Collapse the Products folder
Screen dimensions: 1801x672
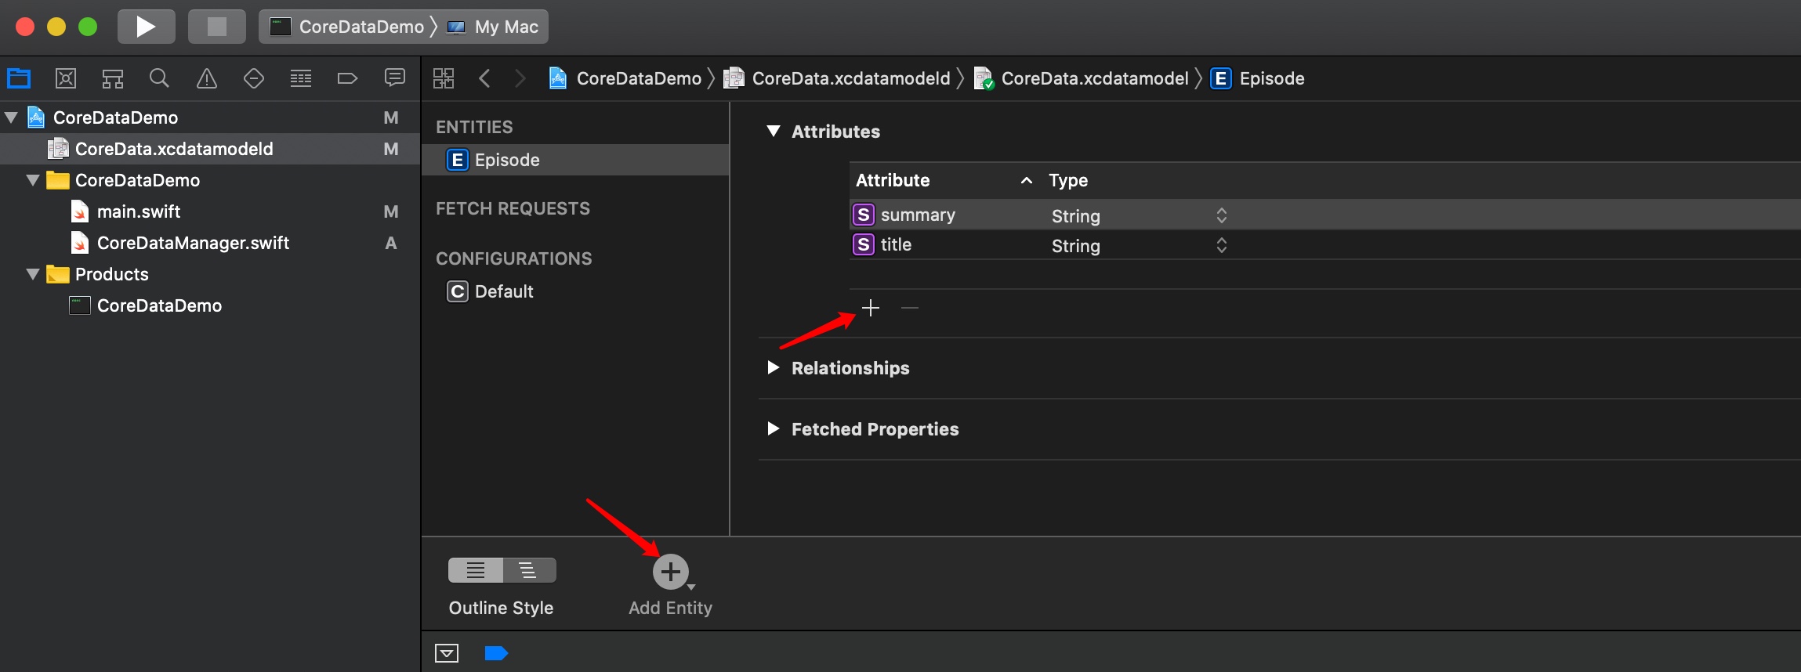(x=33, y=274)
